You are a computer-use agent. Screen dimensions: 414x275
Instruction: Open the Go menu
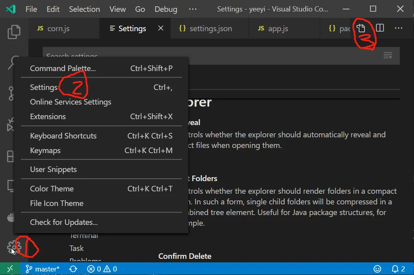coord(140,9)
